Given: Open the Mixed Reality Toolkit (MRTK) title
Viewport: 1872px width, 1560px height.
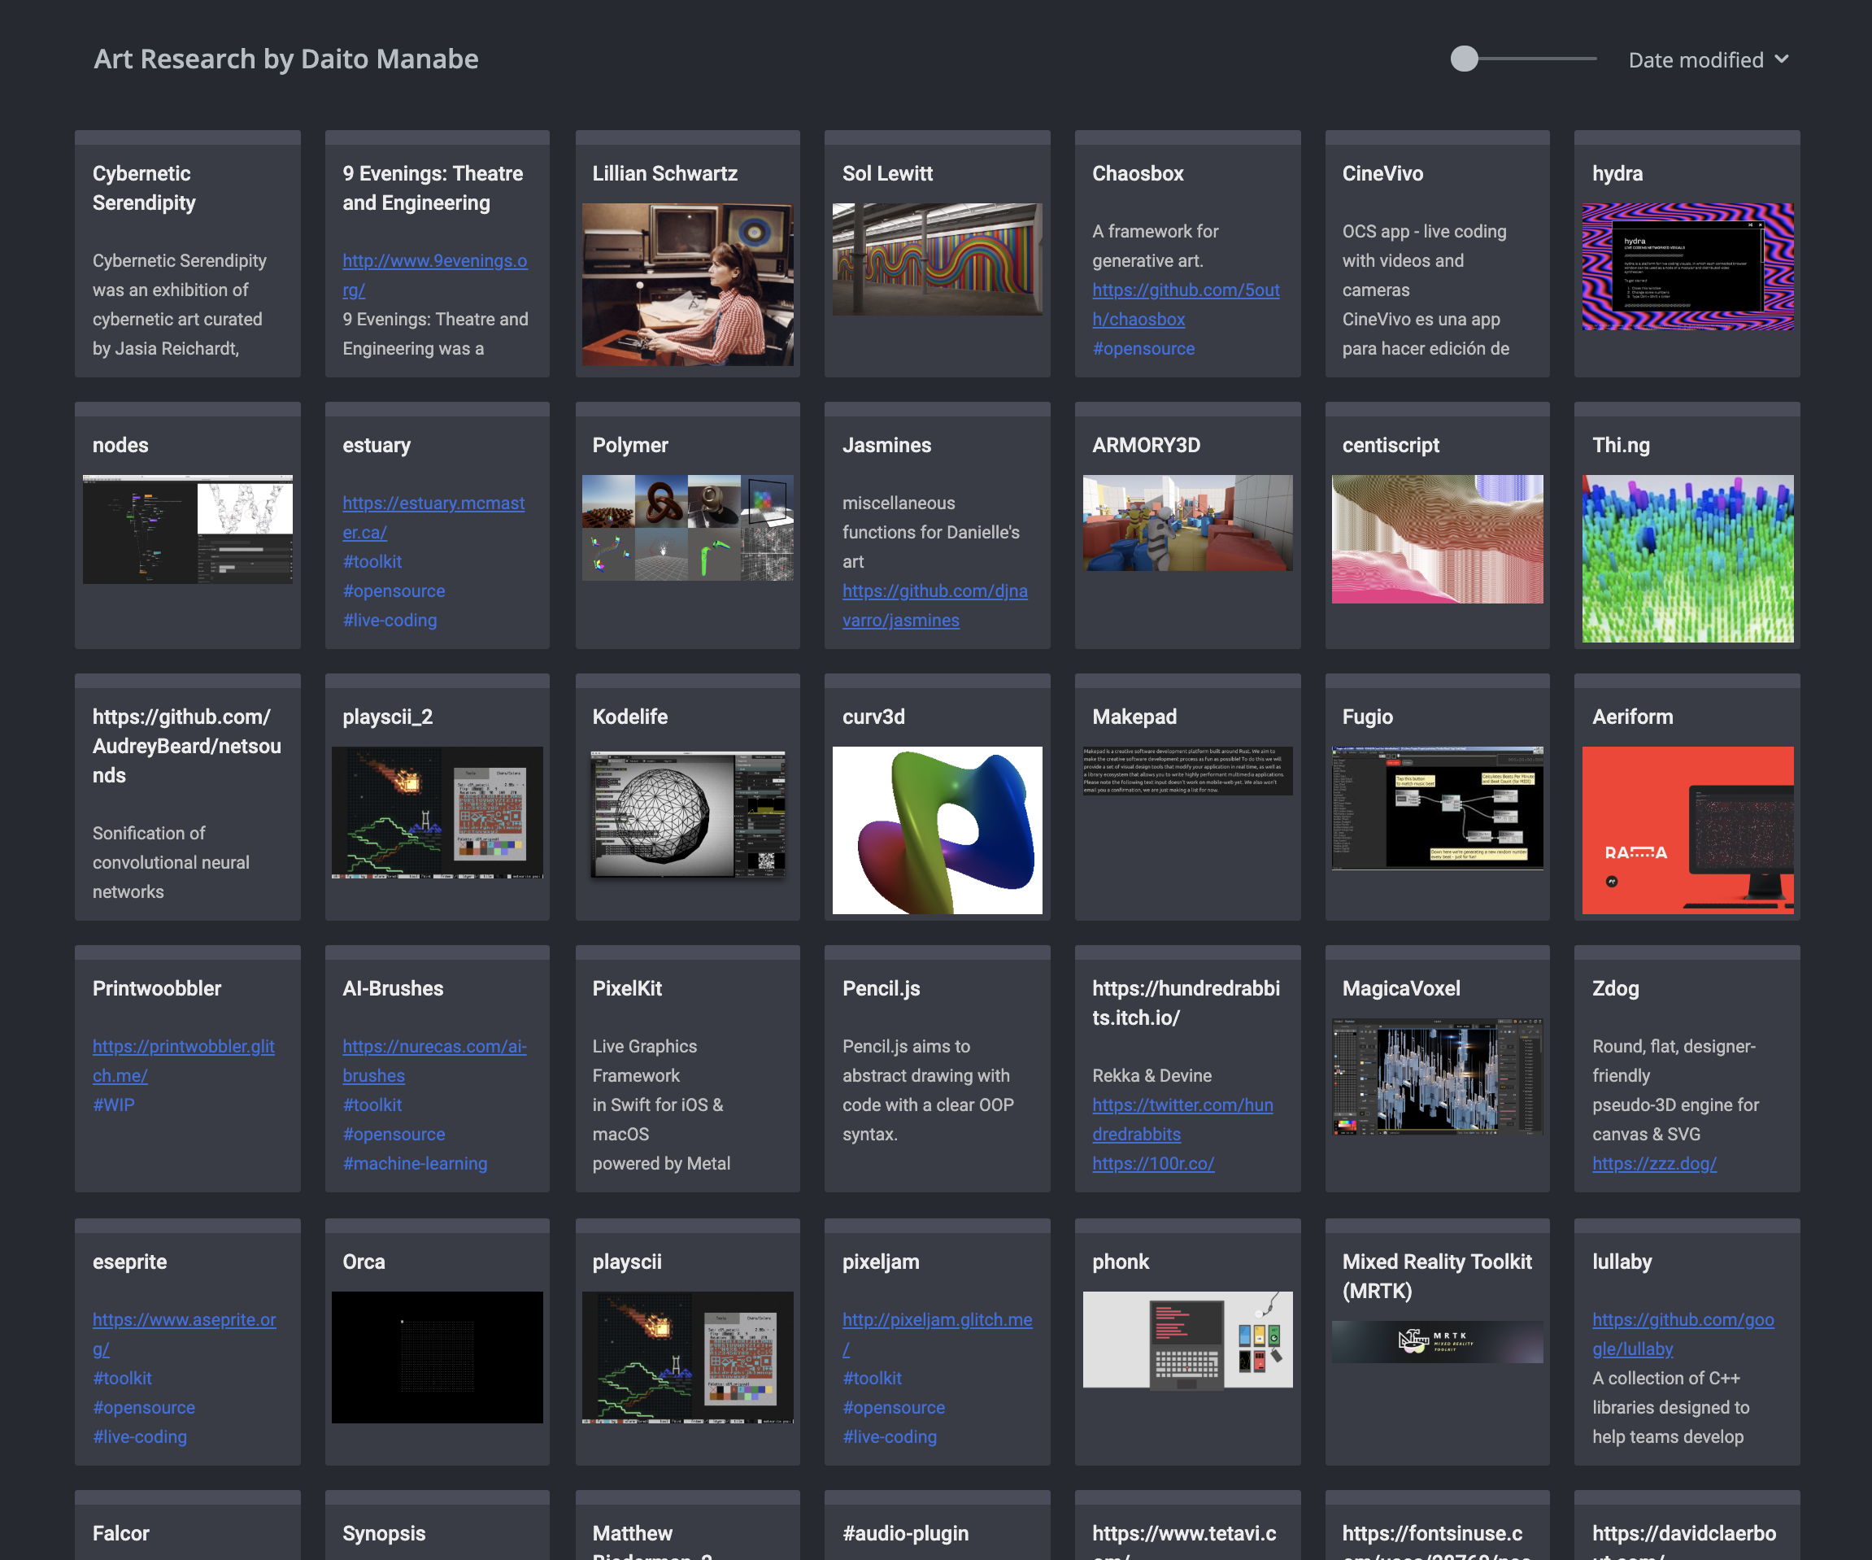Looking at the screenshot, I should [x=1436, y=1276].
